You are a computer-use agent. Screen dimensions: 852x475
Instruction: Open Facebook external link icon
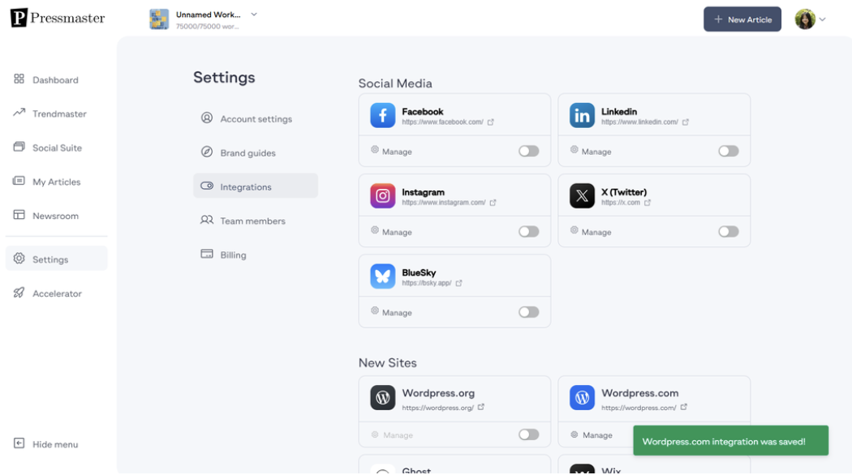click(x=491, y=122)
